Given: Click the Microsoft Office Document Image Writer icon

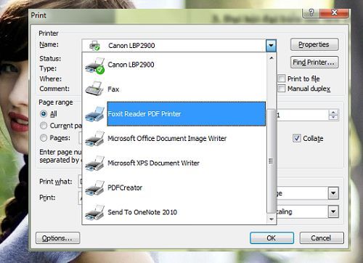Looking at the screenshot, I should tap(94, 139).
